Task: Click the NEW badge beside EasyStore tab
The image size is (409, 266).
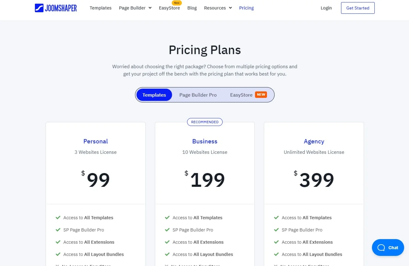Action: click(x=261, y=95)
